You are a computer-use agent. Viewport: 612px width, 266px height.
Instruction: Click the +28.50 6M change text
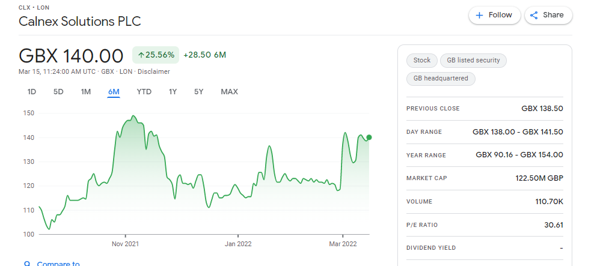[204, 55]
